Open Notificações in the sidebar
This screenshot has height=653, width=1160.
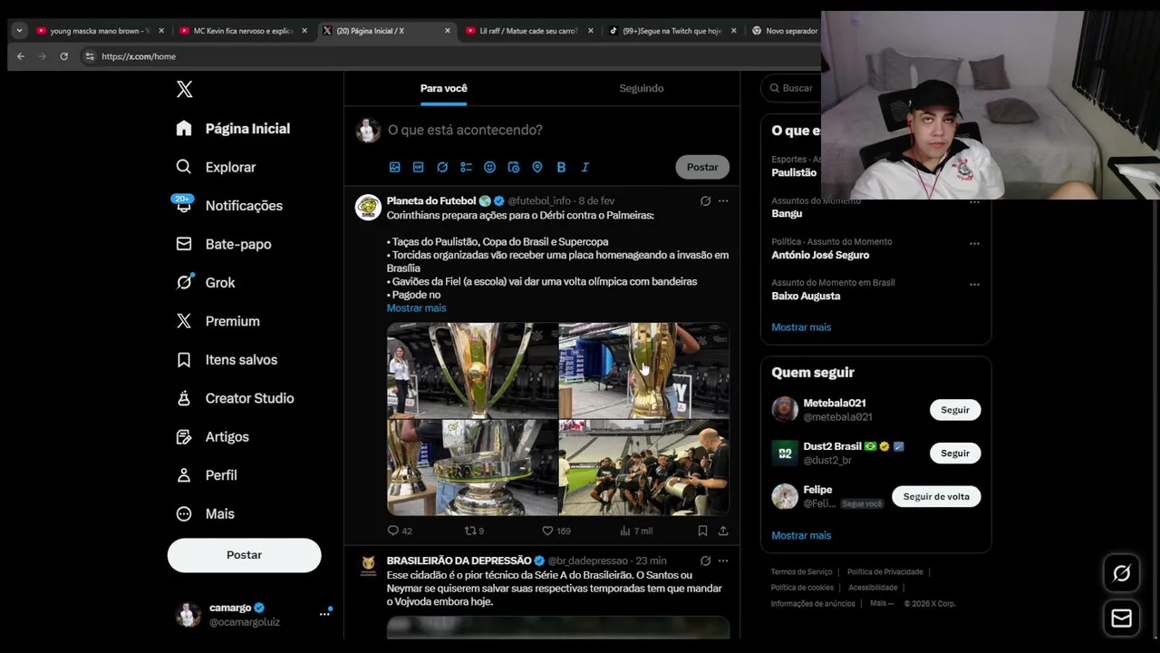228,206
